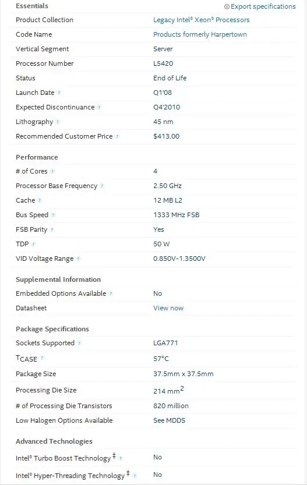Click the Cache help icon
Viewport: 307px width, 485px height.
click(x=40, y=200)
